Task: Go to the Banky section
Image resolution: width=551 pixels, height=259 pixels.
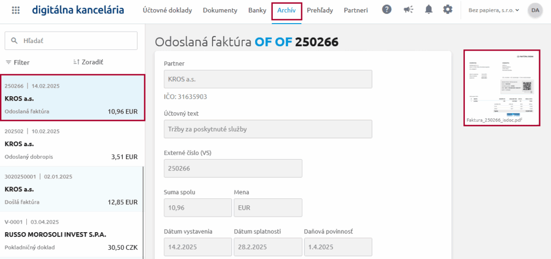Action: (257, 10)
